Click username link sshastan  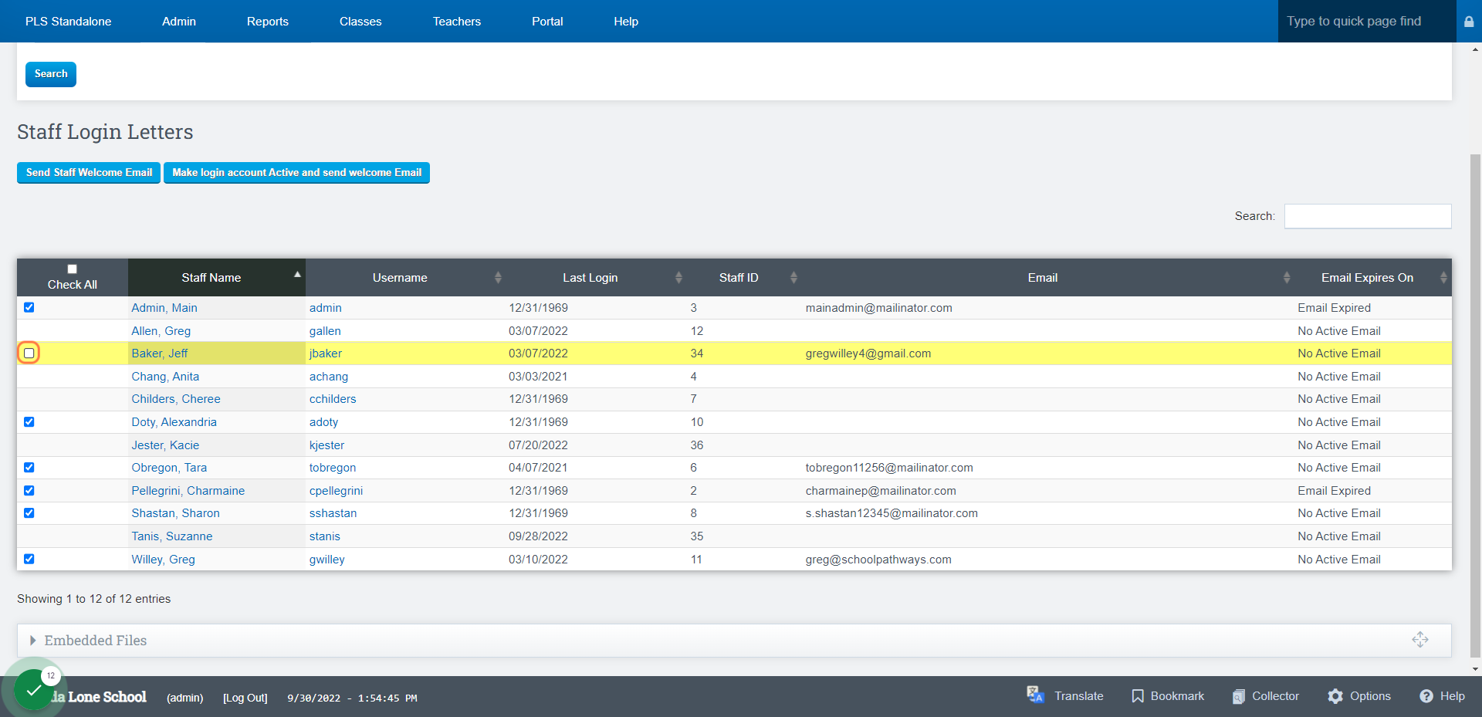tap(333, 513)
